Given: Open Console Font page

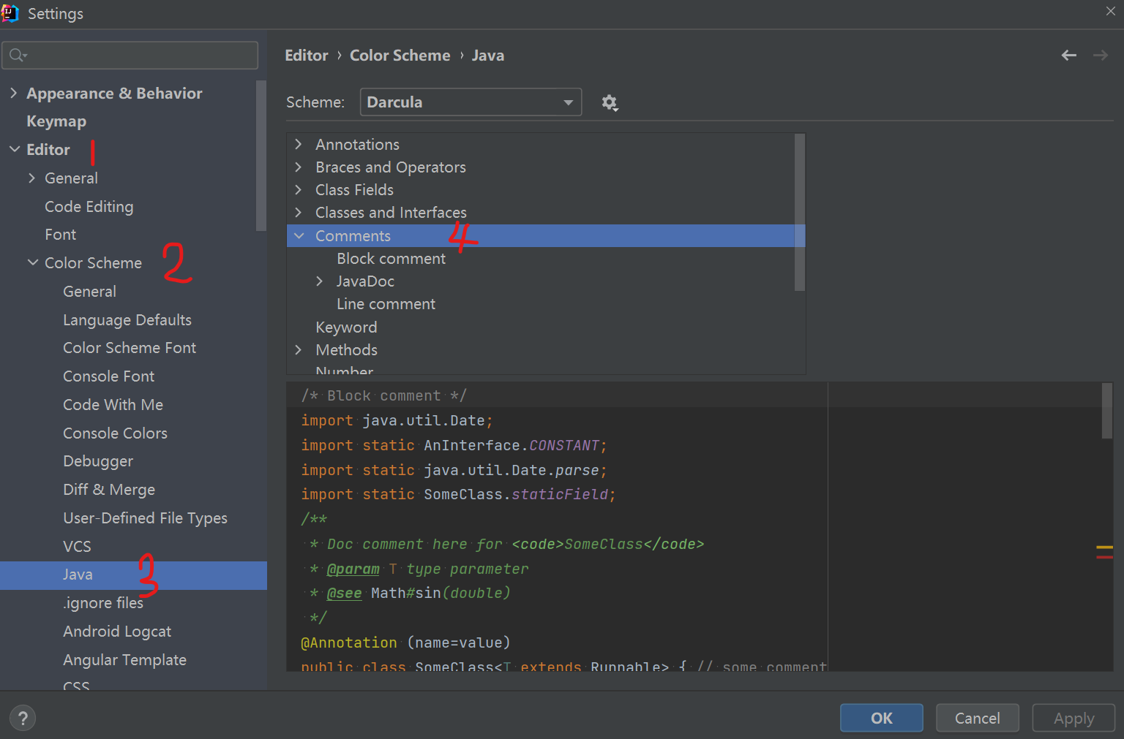Looking at the screenshot, I should point(108,376).
